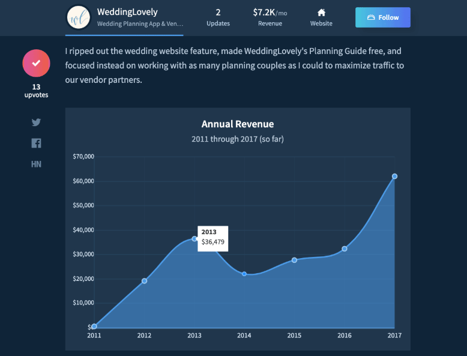The width and height of the screenshot is (467, 356).
Task: Click the 2015 x-axis label
Action: click(x=294, y=336)
